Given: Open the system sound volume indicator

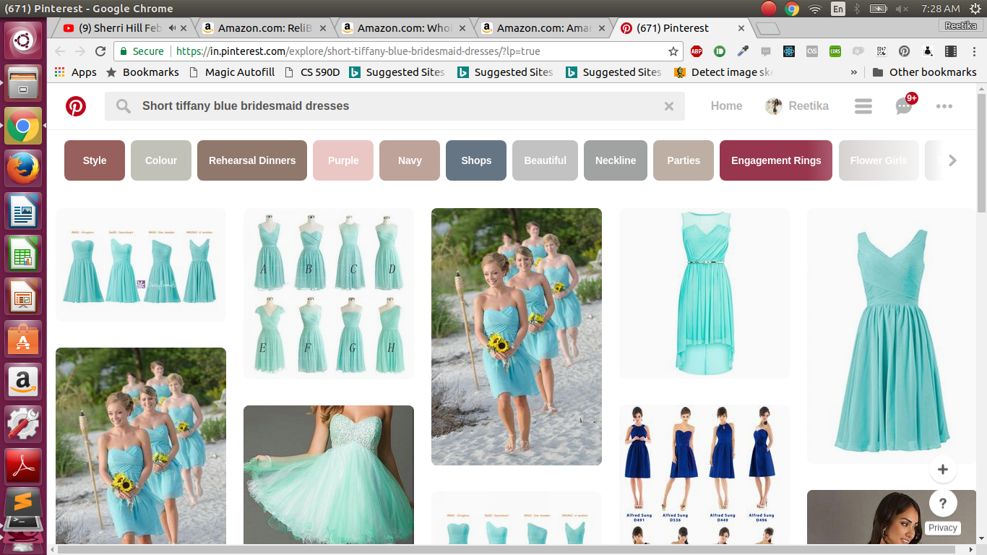Looking at the screenshot, I should click(x=902, y=9).
